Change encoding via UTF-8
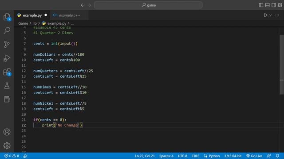The image size is (284, 159). (x=182, y=156)
